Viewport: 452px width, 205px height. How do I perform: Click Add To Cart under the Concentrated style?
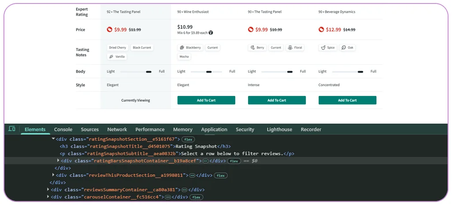(347, 100)
